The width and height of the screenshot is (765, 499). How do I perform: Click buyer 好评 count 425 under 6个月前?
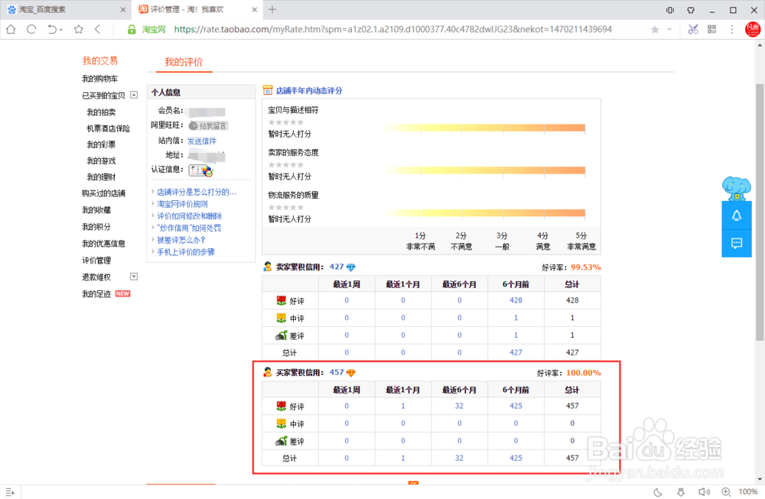tap(516, 406)
